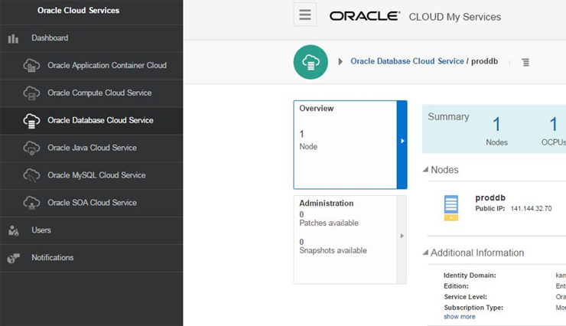Open Oracle Database Cloud Service breadcrumb link

(407, 61)
